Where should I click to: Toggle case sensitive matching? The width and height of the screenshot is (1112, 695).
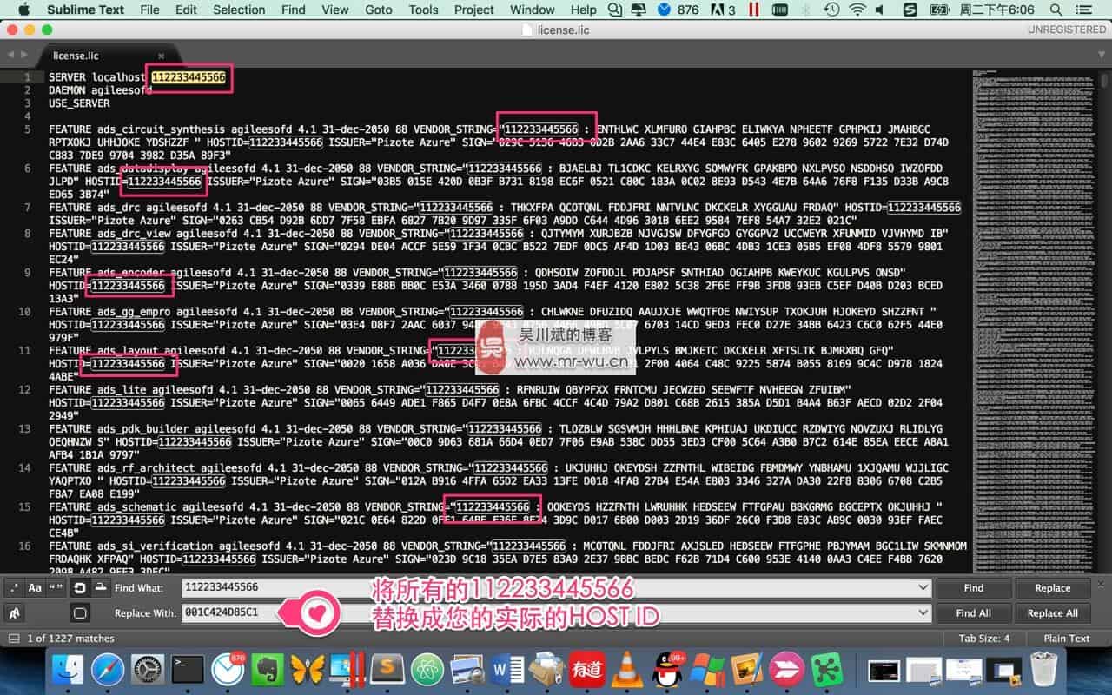tap(35, 588)
